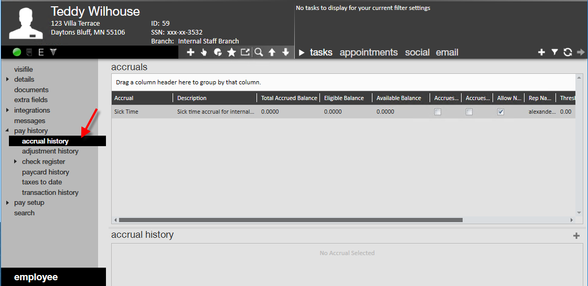Switch to the email tab
Viewport: 588px width, 286px height.
[x=447, y=52]
